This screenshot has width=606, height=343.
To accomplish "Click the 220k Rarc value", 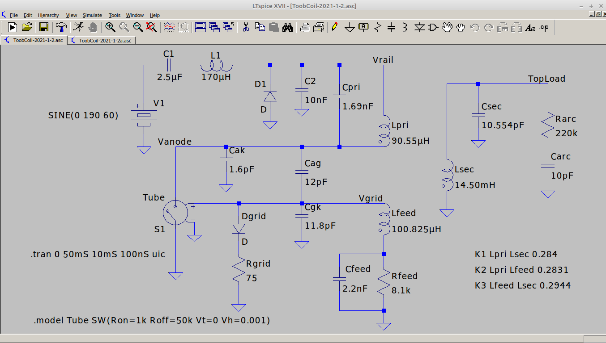I will [566, 133].
